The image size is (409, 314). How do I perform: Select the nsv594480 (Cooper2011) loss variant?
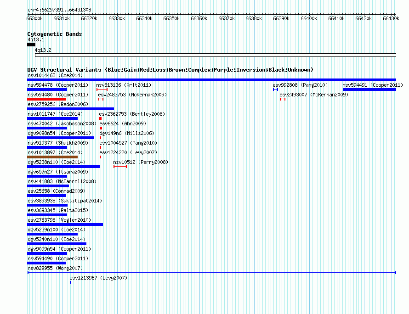pos(58,95)
